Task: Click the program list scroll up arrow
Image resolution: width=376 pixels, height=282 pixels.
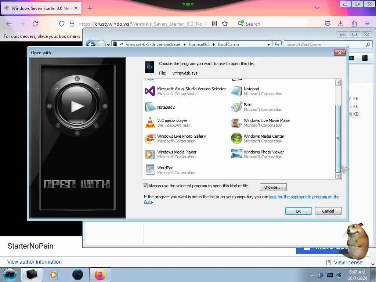Action: click(x=338, y=83)
